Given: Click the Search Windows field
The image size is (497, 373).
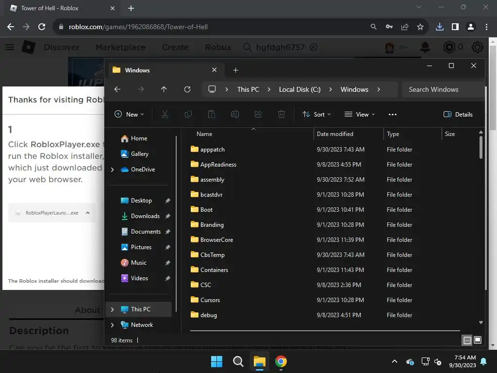Looking at the screenshot, I should tap(443, 89).
